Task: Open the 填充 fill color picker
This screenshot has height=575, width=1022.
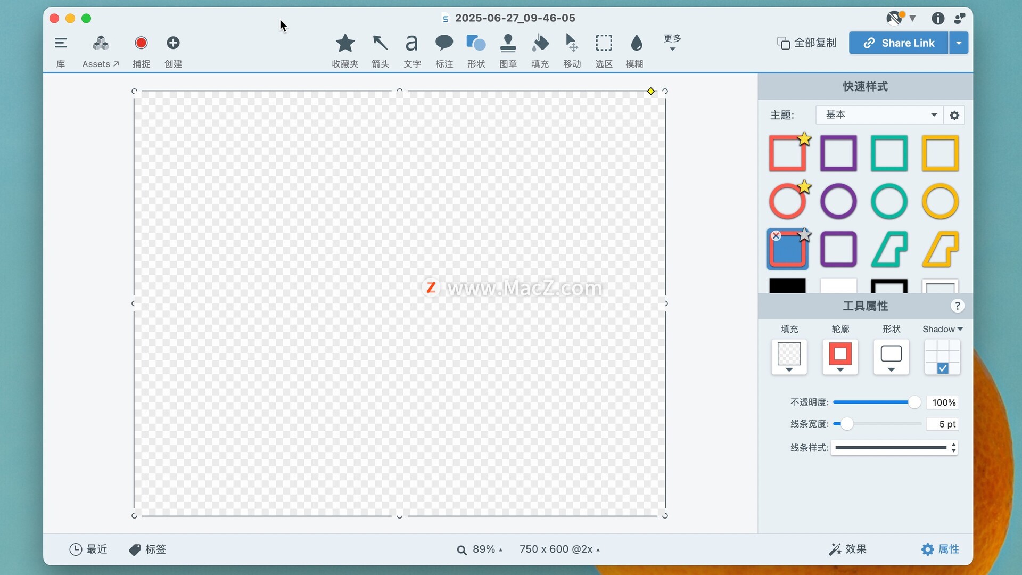Action: 789,357
